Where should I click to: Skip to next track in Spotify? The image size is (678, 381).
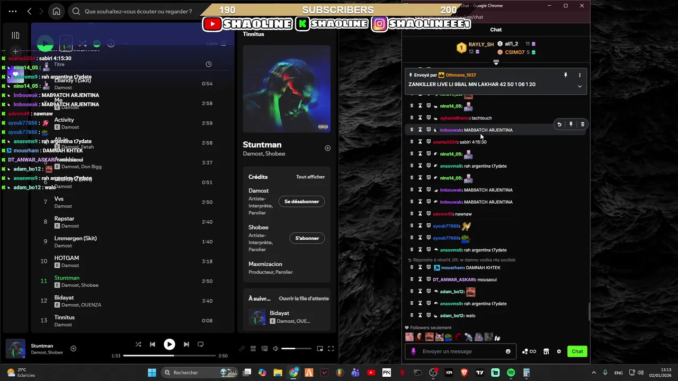pos(186,344)
